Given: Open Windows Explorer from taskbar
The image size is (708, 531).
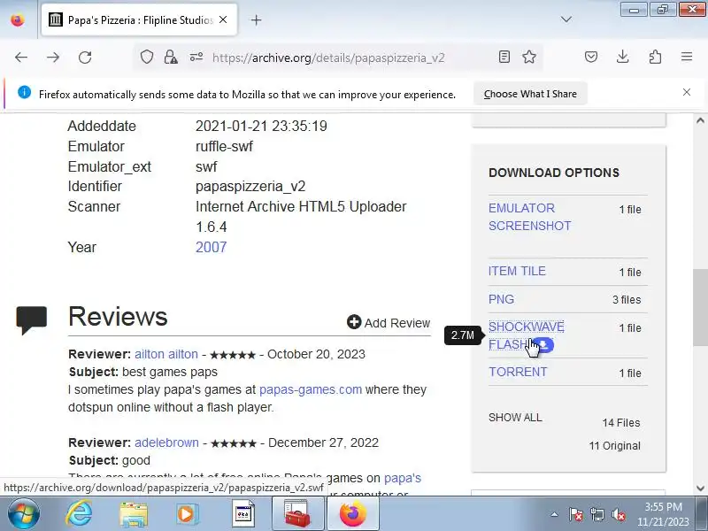Looking at the screenshot, I should [134, 514].
